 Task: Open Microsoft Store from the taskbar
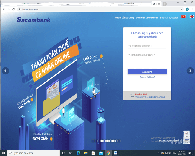[93, 153]
